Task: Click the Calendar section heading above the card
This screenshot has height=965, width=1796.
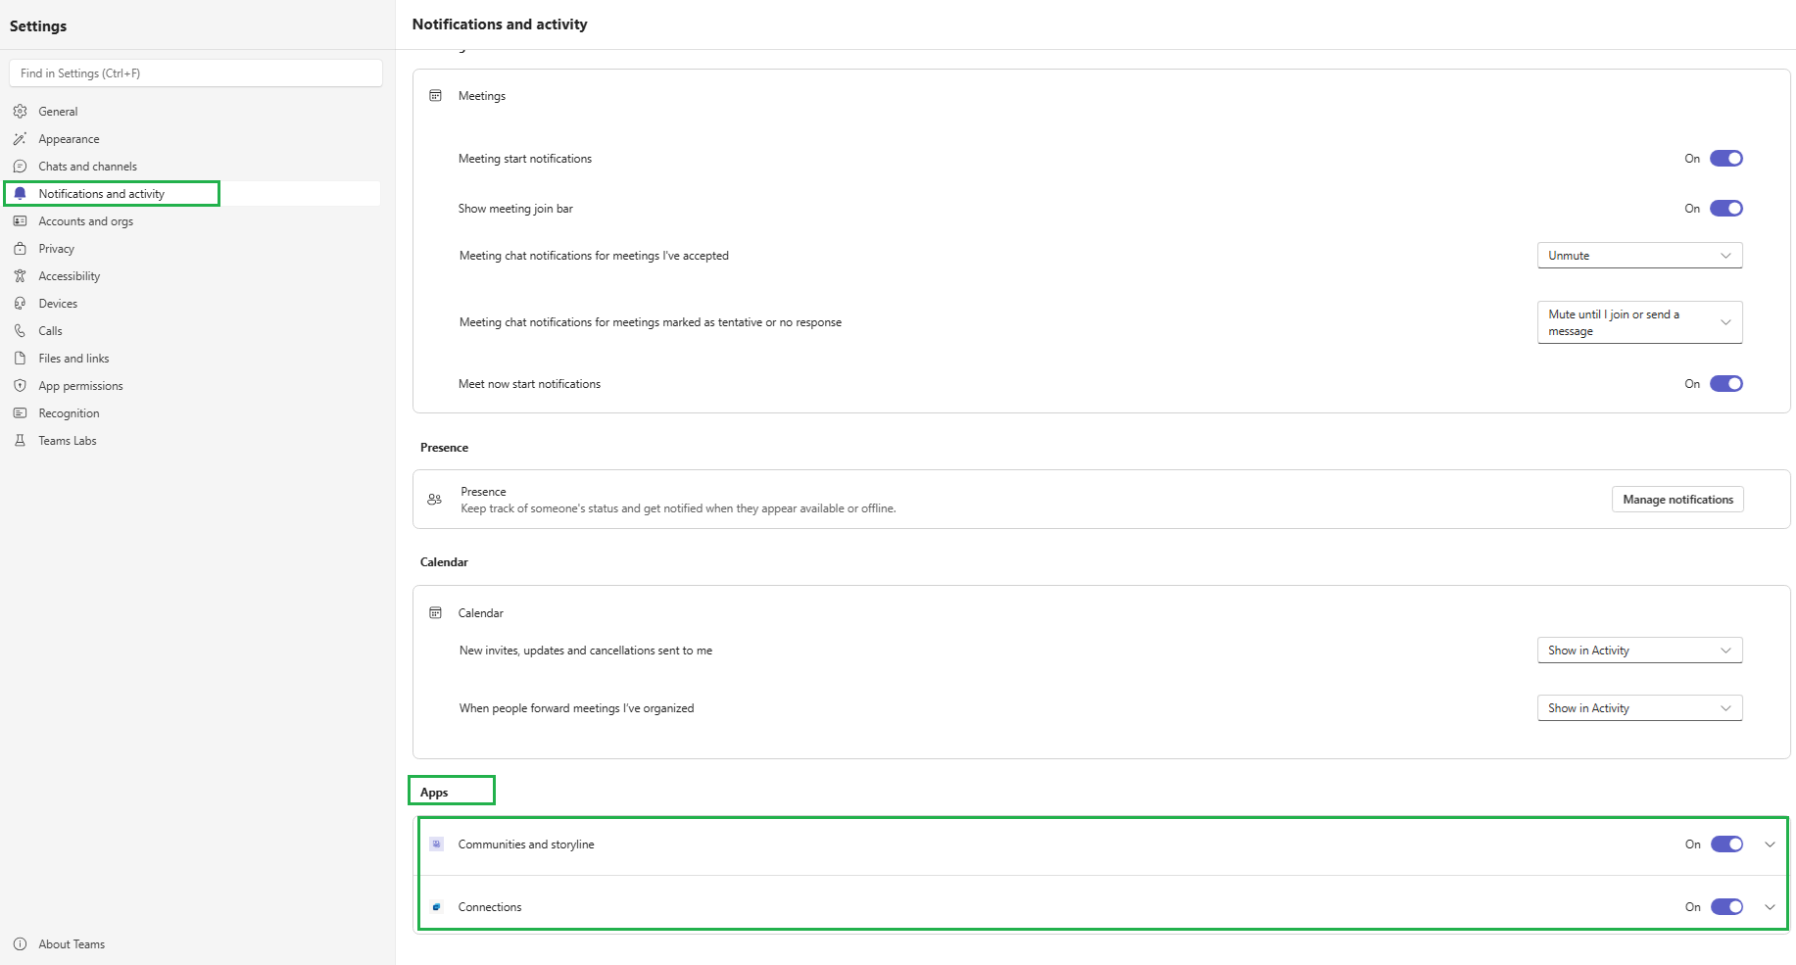Action: pyautogui.click(x=444, y=562)
